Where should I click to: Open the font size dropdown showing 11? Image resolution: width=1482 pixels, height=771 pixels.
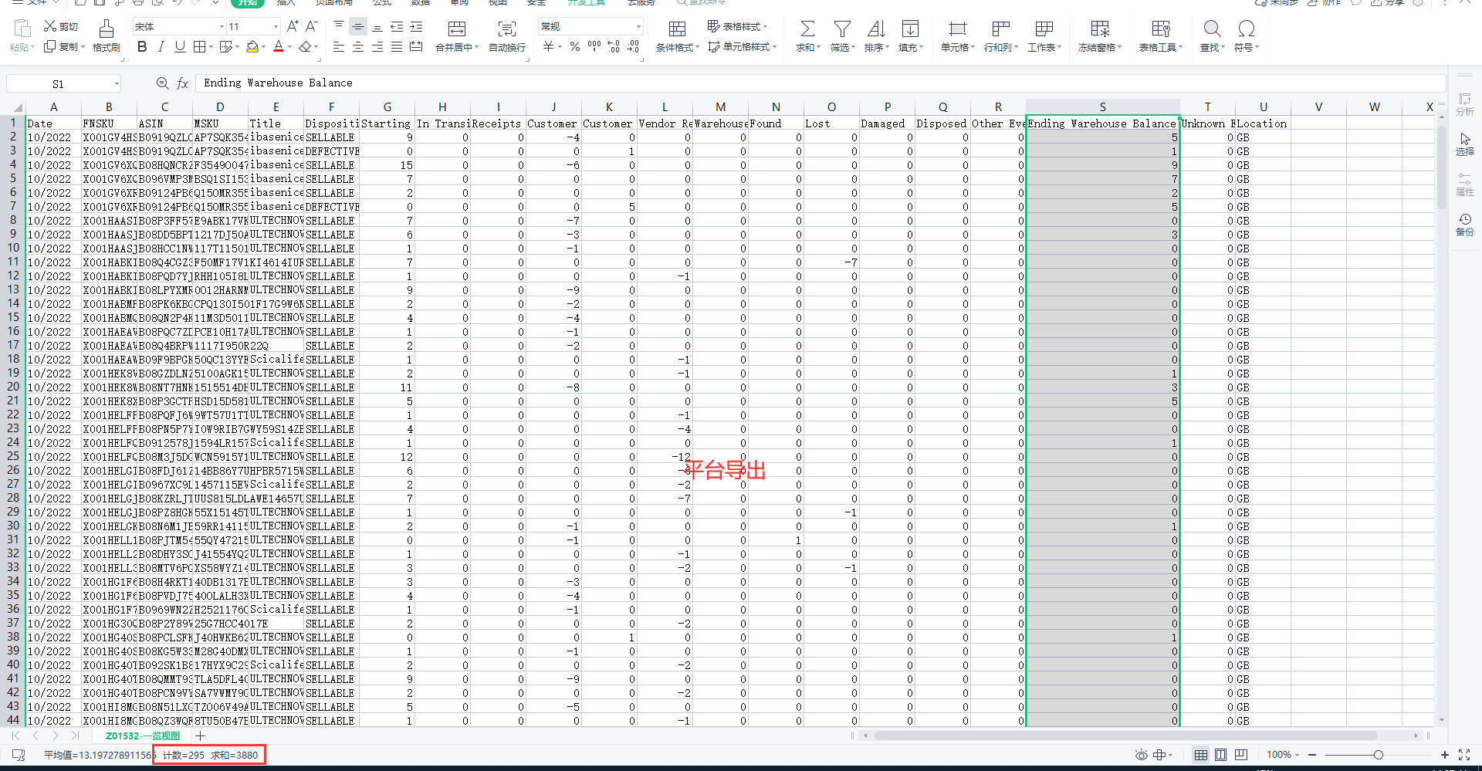click(x=276, y=27)
